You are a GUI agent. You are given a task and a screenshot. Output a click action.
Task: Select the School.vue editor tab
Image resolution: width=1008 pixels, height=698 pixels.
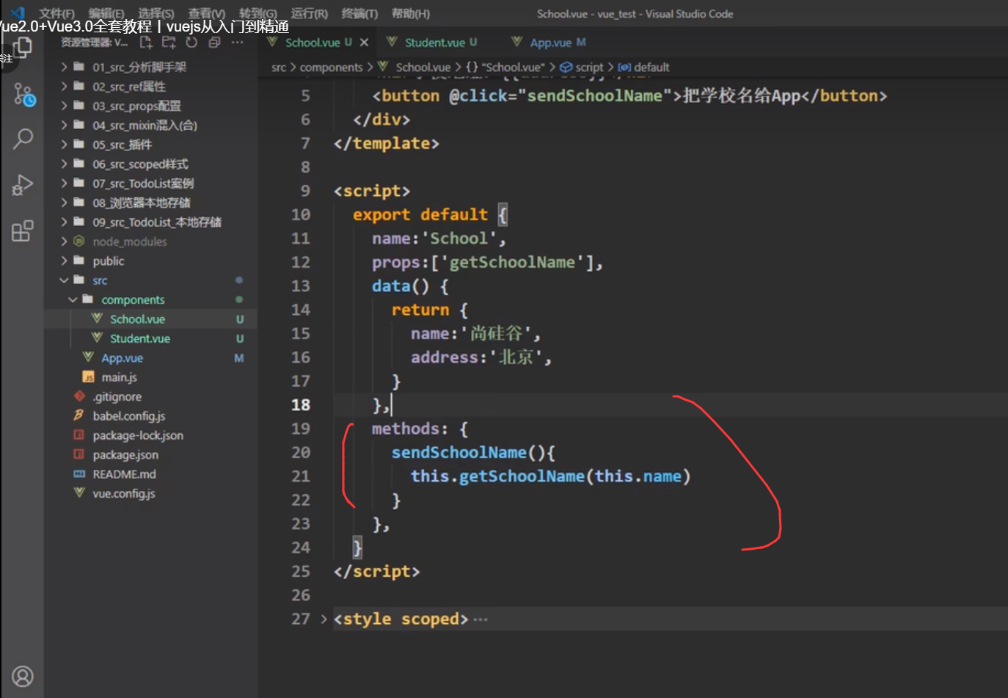(x=318, y=43)
